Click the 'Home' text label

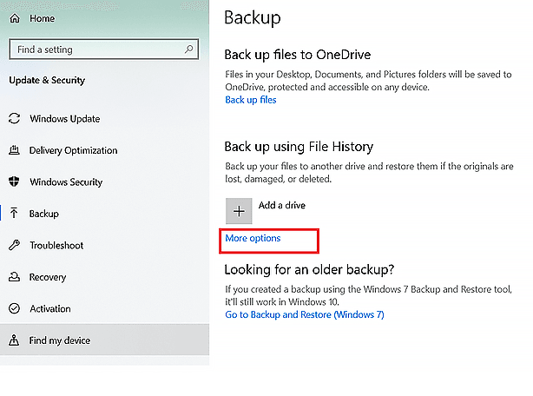click(43, 16)
